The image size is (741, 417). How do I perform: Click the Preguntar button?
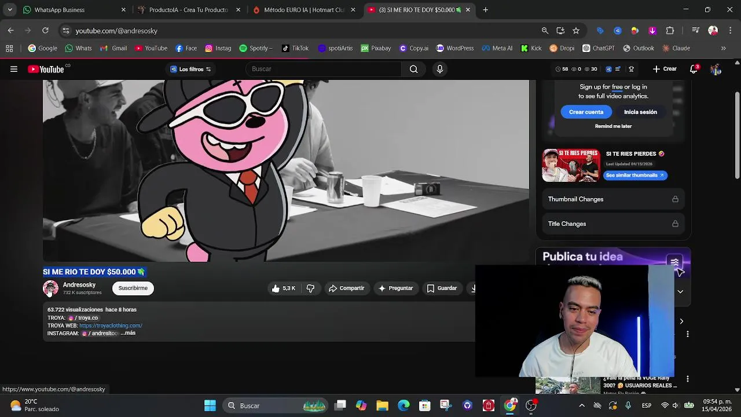click(396, 288)
